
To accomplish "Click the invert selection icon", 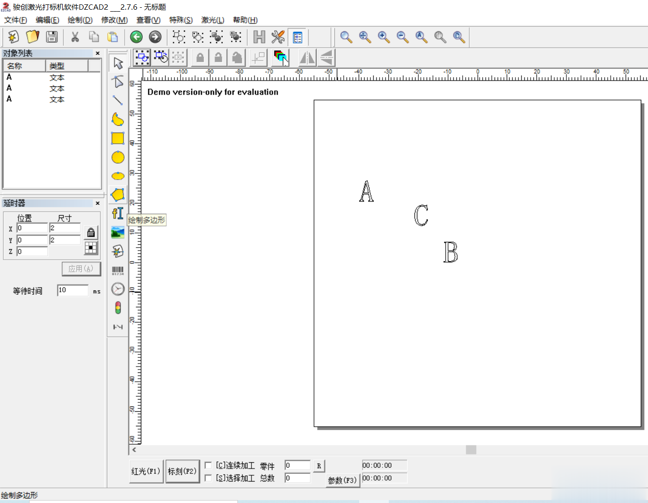I will coord(161,58).
